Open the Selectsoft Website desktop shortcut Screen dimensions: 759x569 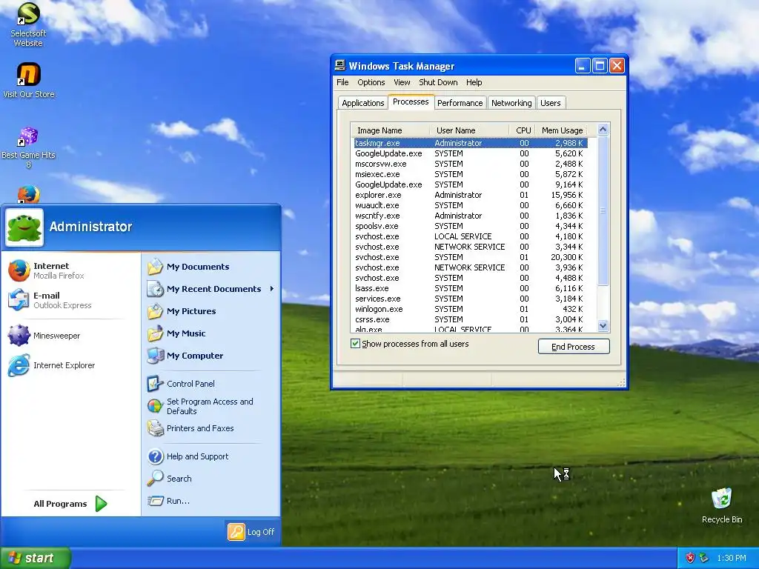(x=28, y=24)
